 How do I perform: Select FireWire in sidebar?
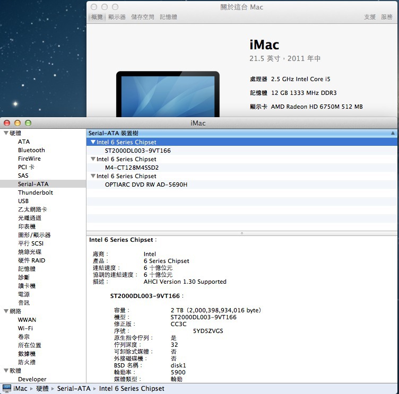pos(29,159)
